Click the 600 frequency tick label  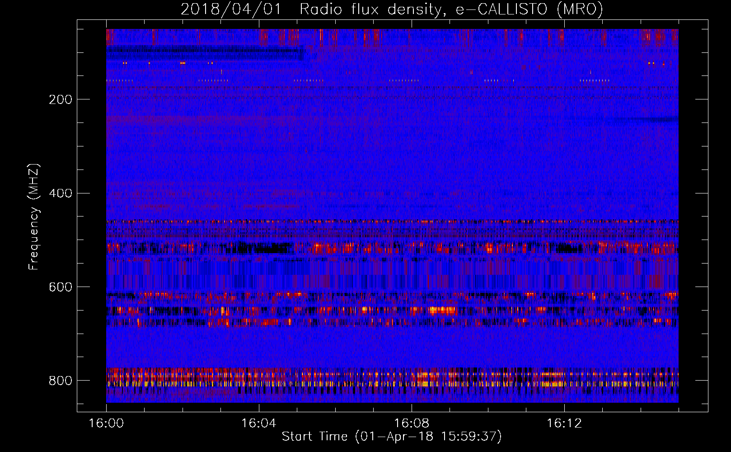click(61, 287)
